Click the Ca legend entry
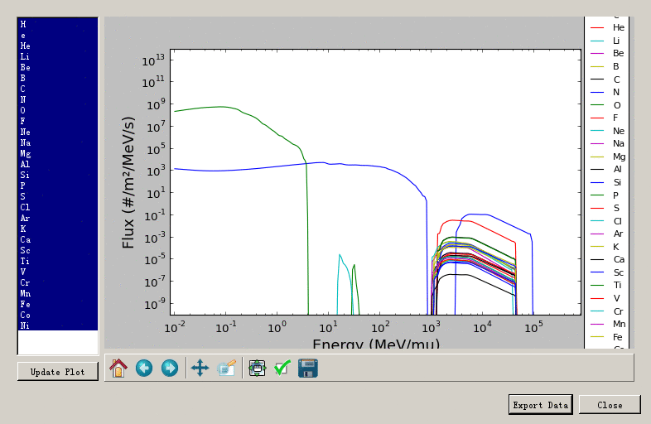This screenshot has height=424, width=651. tap(607, 259)
